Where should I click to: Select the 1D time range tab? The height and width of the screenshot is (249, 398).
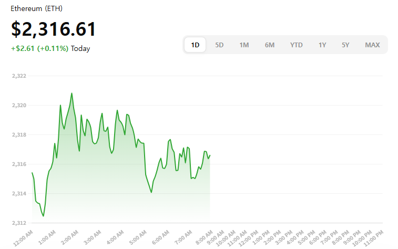195,45
